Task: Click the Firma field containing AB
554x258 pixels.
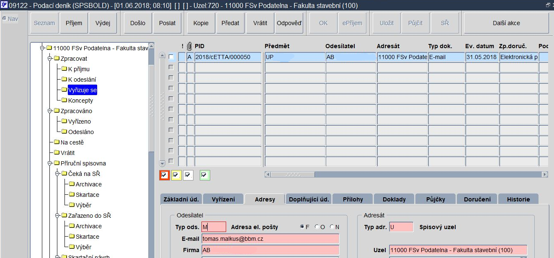Action: click(x=270, y=250)
